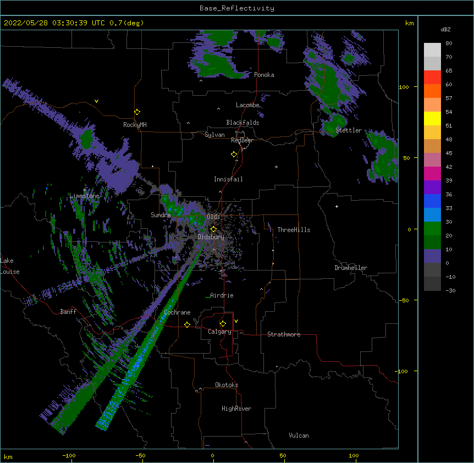The image size is (474, 463).
Task: Click the Drumheller label
Action: (x=351, y=268)
